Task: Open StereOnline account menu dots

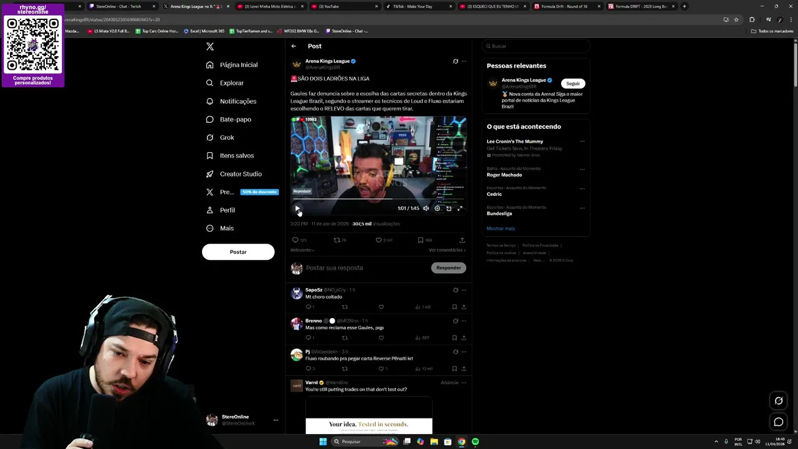Action: pos(276,420)
